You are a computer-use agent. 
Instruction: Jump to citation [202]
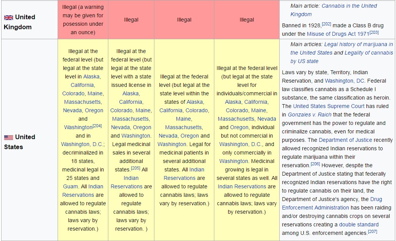coord(326,24)
